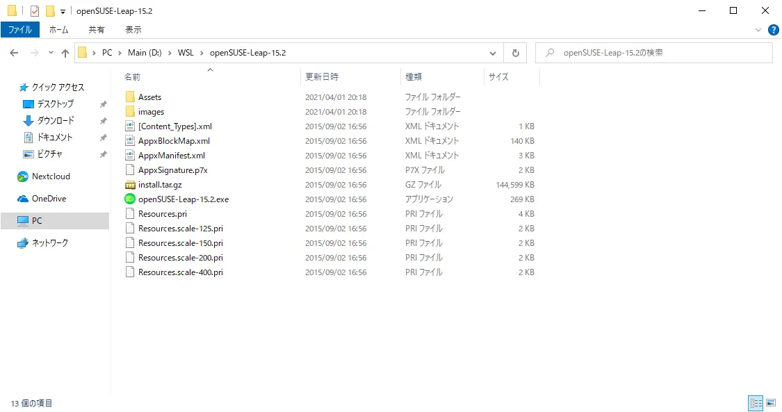Click WSL in the breadcrumb path
782x412 pixels.
point(186,53)
